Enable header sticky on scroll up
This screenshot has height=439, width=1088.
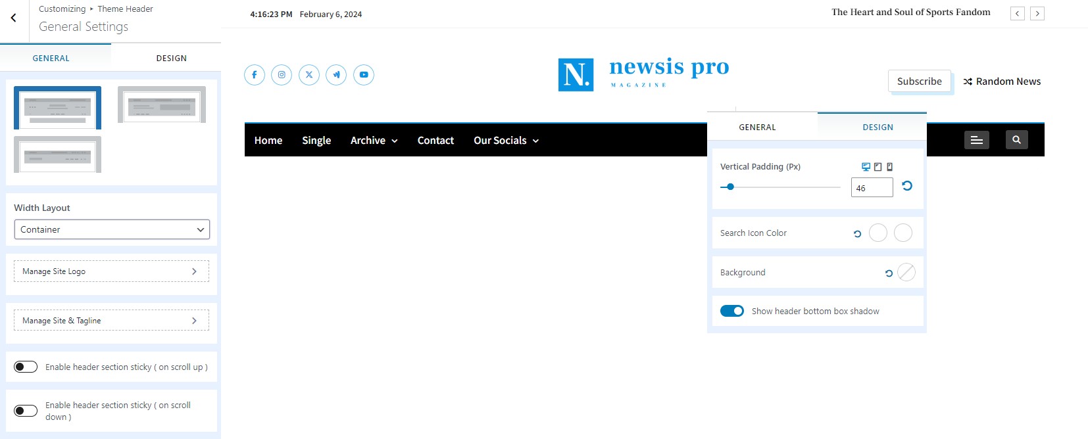pos(26,367)
